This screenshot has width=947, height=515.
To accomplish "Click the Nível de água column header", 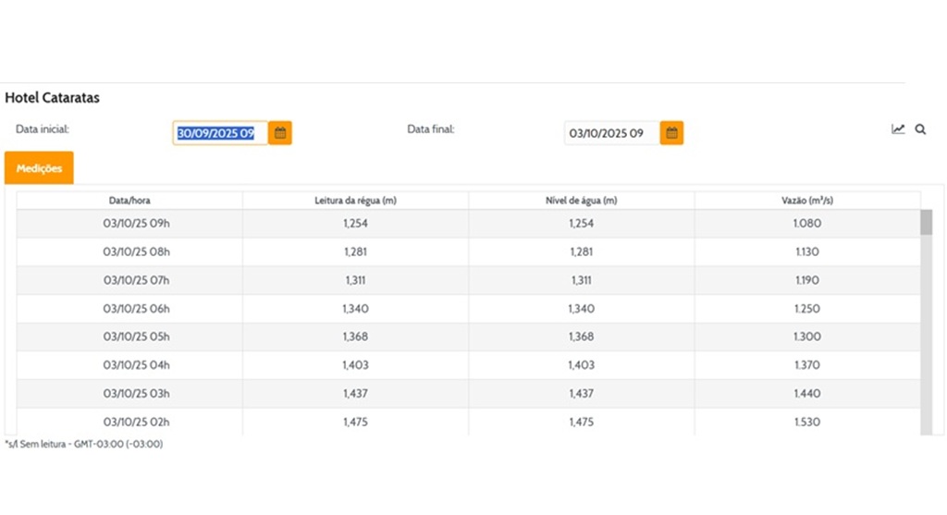I will [582, 201].
